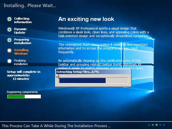Click the 'Preparing installation' label
172x129 pixels.
pyautogui.click(x=23, y=41)
